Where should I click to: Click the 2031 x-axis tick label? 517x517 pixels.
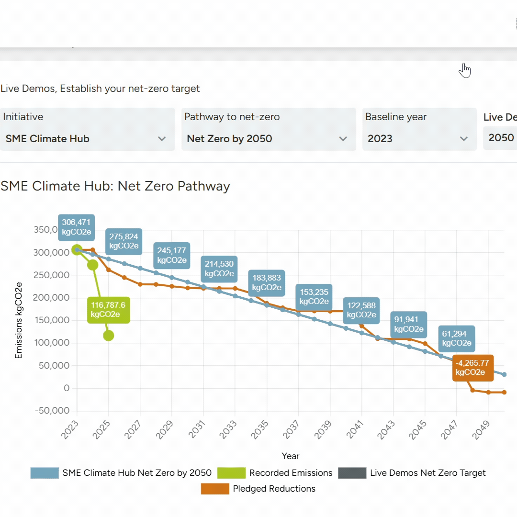[x=197, y=429]
